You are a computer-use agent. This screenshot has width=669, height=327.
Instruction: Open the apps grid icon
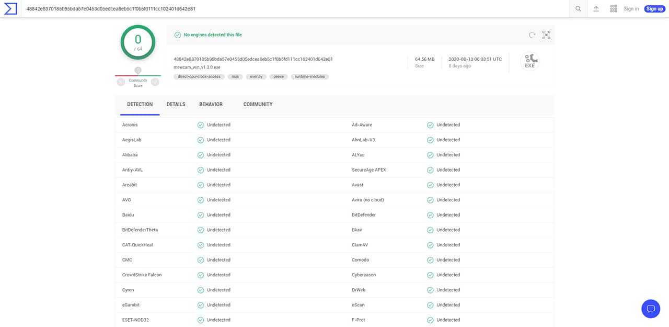pos(614,9)
